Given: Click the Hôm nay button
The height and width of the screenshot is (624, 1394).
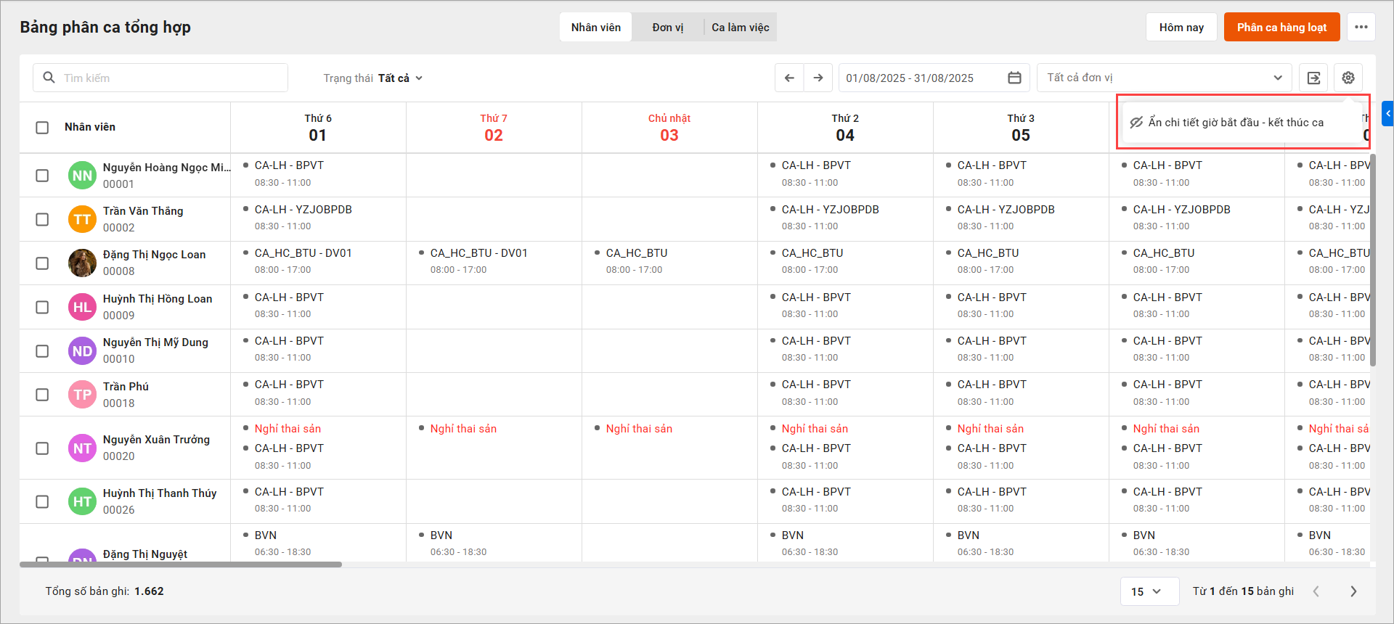Looking at the screenshot, I should (x=1181, y=28).
